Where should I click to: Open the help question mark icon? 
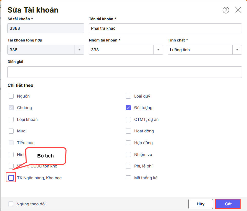coord(226,10)
